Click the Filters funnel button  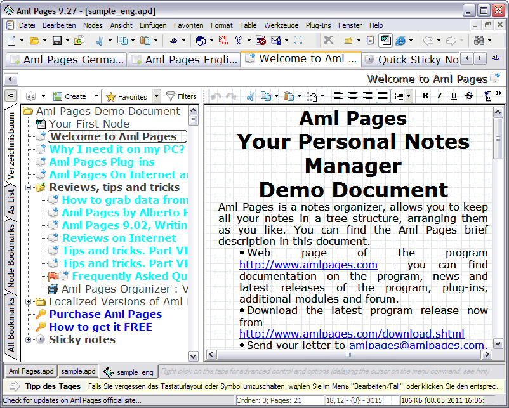[181, 96]
